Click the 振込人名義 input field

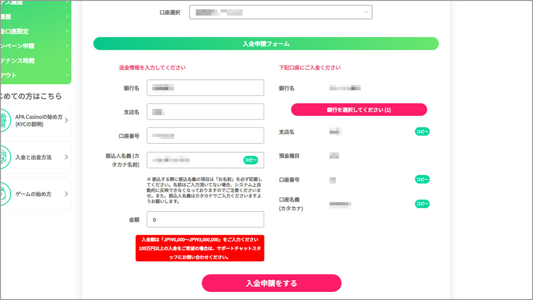point(205,160)
